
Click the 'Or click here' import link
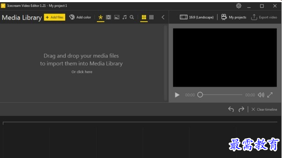point(82,72)
